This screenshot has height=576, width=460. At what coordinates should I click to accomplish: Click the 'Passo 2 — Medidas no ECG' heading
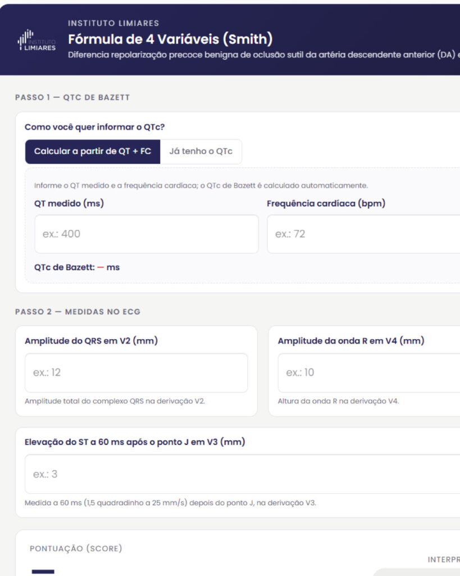pyautogui.click(x=78, y=312)
